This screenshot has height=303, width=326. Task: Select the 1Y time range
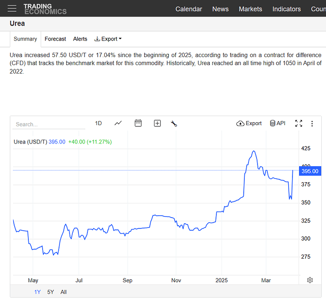[x=37, y=292]
